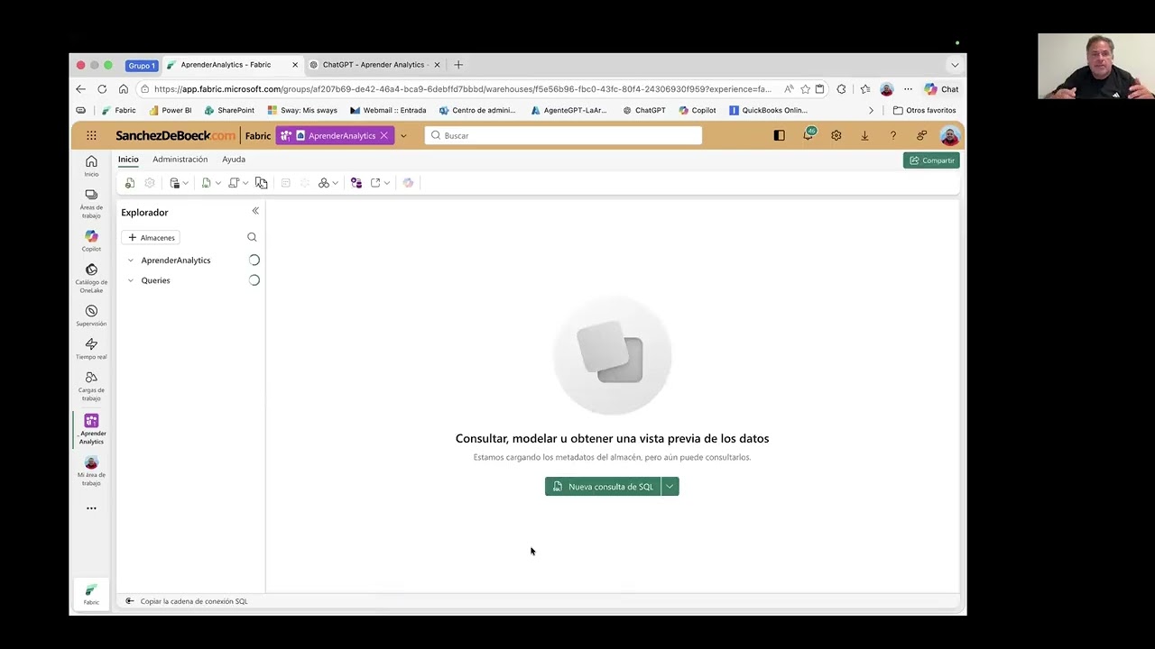Click the + Almacenes button
Image resolution: width=1155 pixels, height=649 pixels.
tap(151, 237)
